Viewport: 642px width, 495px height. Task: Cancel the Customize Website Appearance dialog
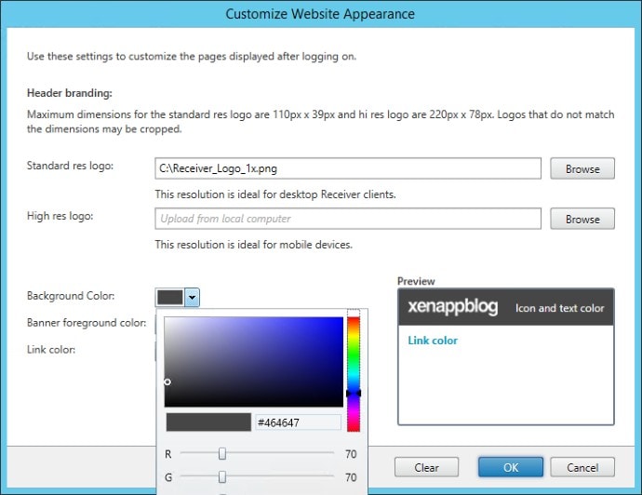click(x=582, y=467)
